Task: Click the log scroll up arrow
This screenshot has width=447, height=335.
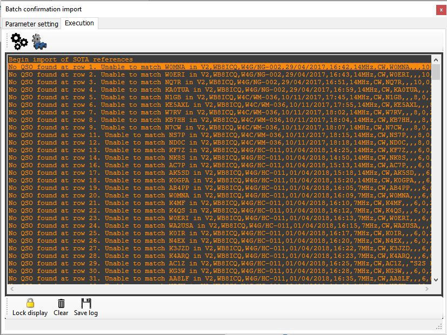Action: [x=436, y=60]
